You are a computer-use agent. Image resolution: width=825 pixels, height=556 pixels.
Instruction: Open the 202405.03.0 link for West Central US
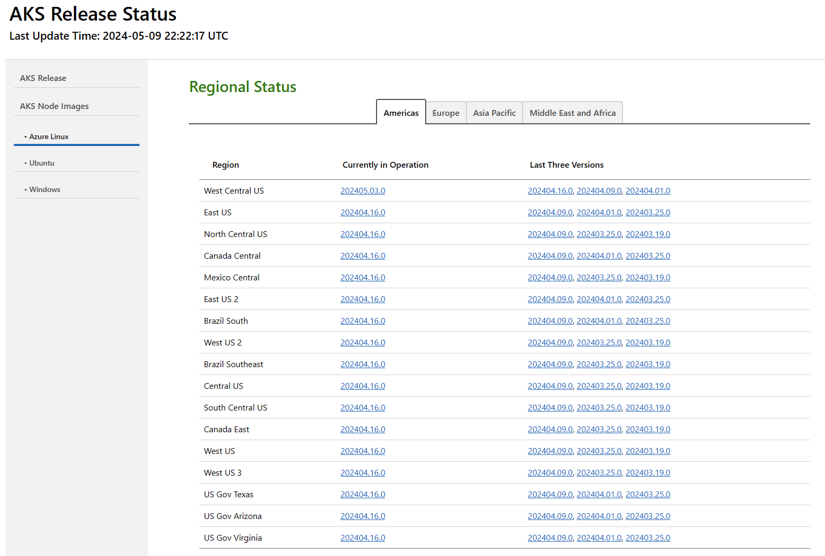pyautogui.click(x=363, y=190)
